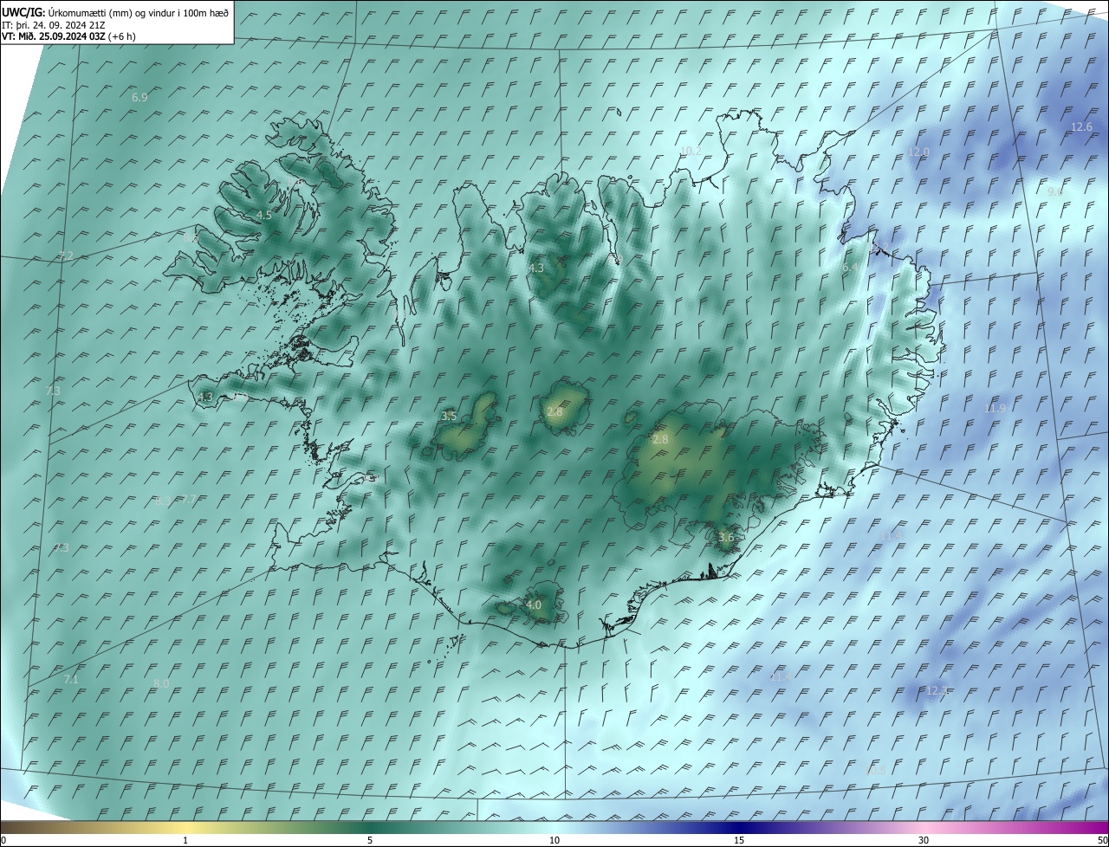Click the "5" tick on the color scale

pyautogui.click(x=370, y=840)
